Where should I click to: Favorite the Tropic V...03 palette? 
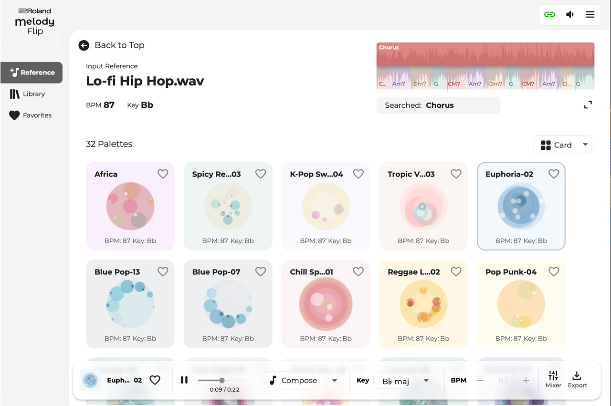click(456, 174)
